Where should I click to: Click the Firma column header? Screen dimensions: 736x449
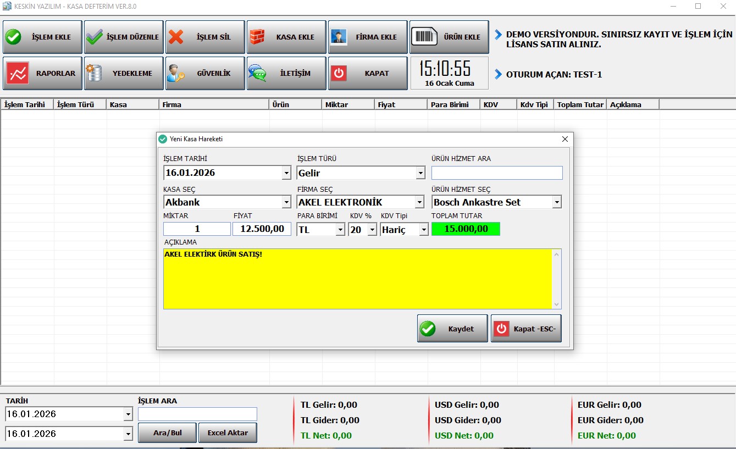coord(214,104)
